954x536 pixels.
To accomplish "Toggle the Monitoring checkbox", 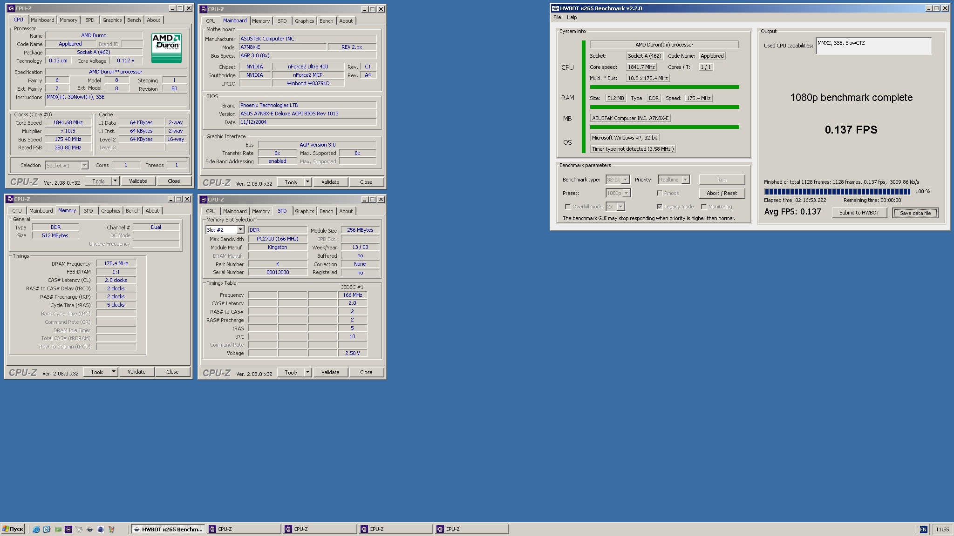I will [x=704, y=207].
